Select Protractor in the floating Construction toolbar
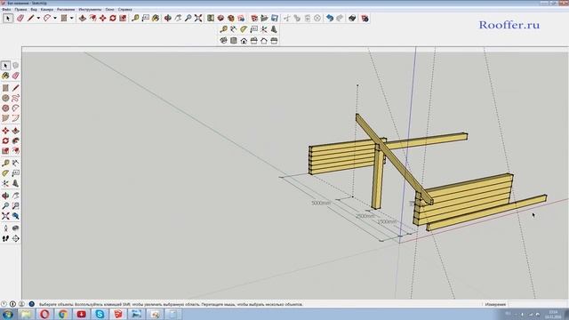Viewport: 569px width, 320px height. coord(244,29)
